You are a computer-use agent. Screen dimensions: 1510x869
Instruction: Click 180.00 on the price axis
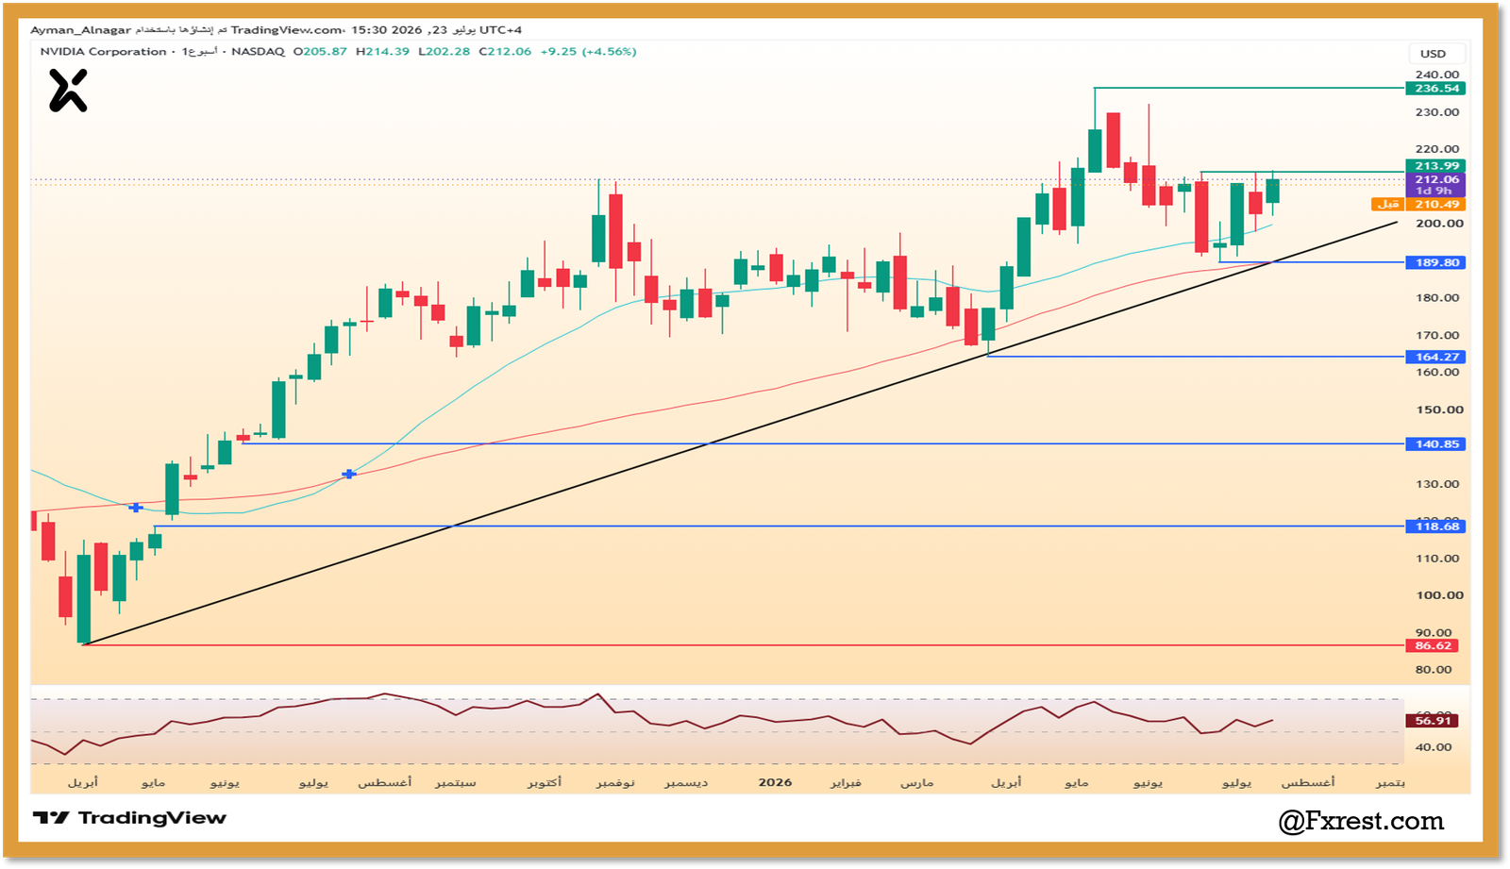click(x=1437, y=298)
